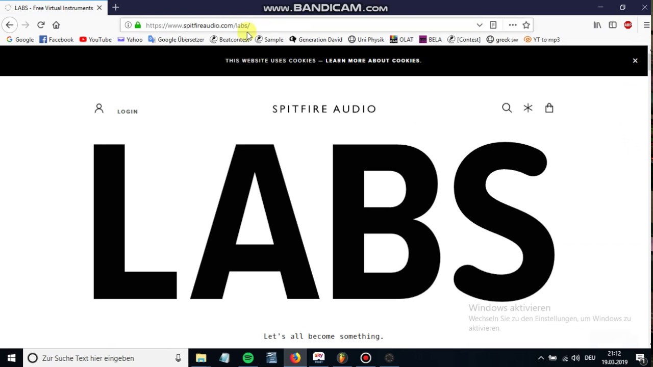
Task: Open Google Übersetzer bookmark
Action: coord(176,39)
